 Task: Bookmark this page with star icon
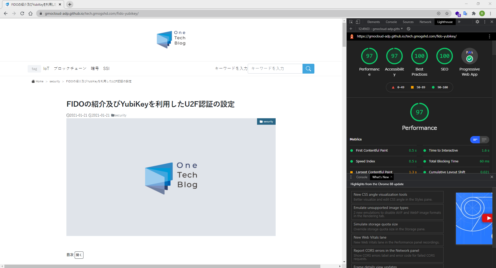[447, 13]
